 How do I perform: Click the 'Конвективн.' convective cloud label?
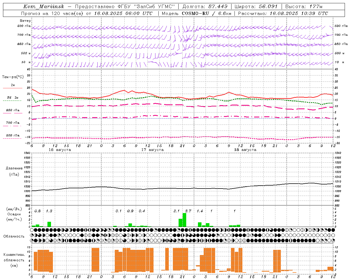click(x=14, y=255)
